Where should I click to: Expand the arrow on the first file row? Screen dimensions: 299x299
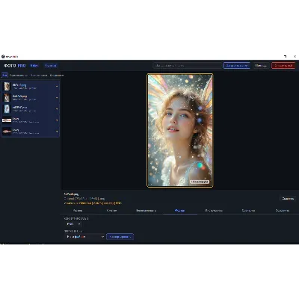coord(57,87)
